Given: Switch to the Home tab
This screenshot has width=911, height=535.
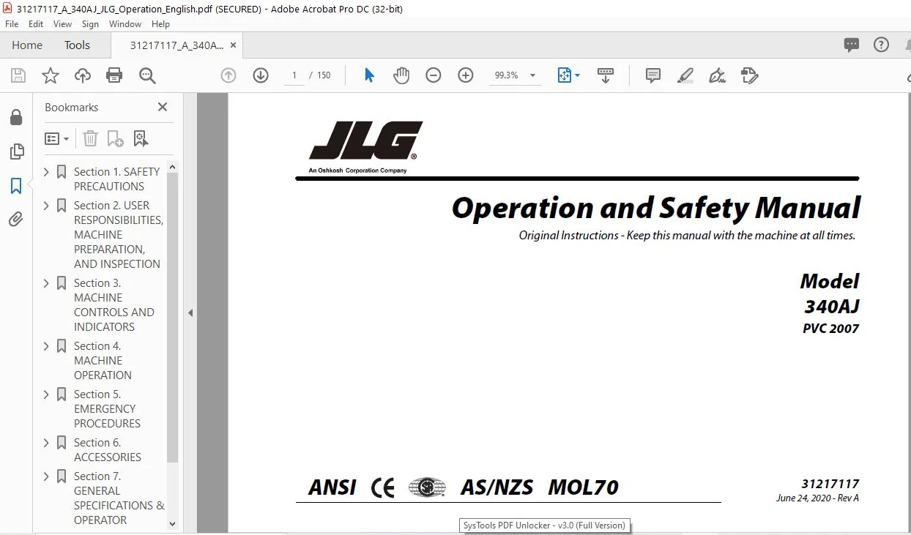Looking at the screenshot, I should 27,45.
